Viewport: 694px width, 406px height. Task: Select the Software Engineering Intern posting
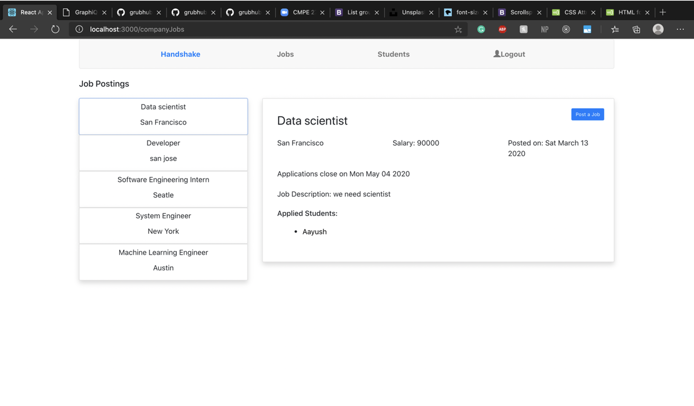tap(163, 189)
